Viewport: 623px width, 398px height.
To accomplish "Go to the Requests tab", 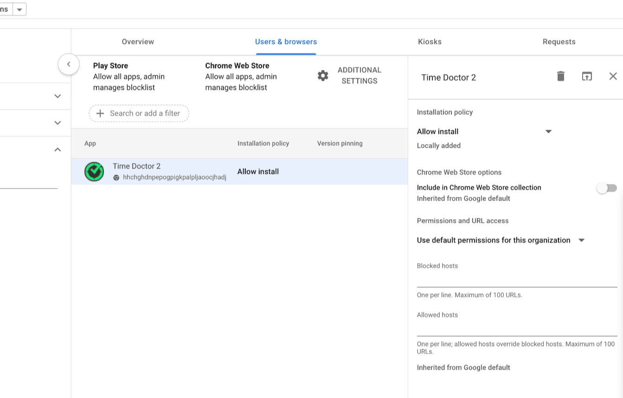I will 559,42.
